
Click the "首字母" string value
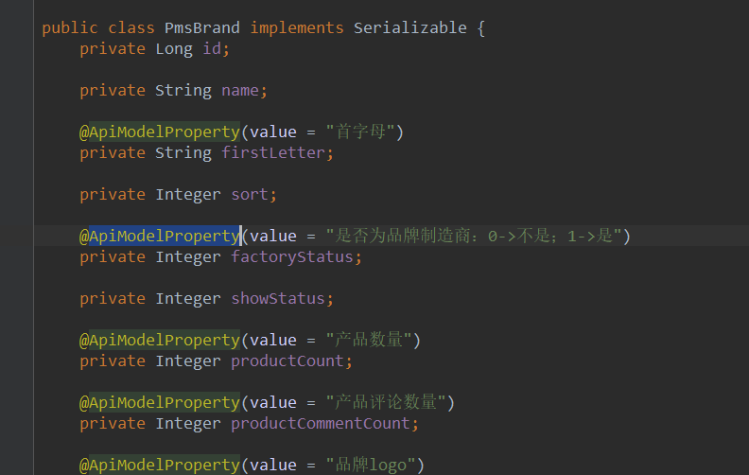364,132
